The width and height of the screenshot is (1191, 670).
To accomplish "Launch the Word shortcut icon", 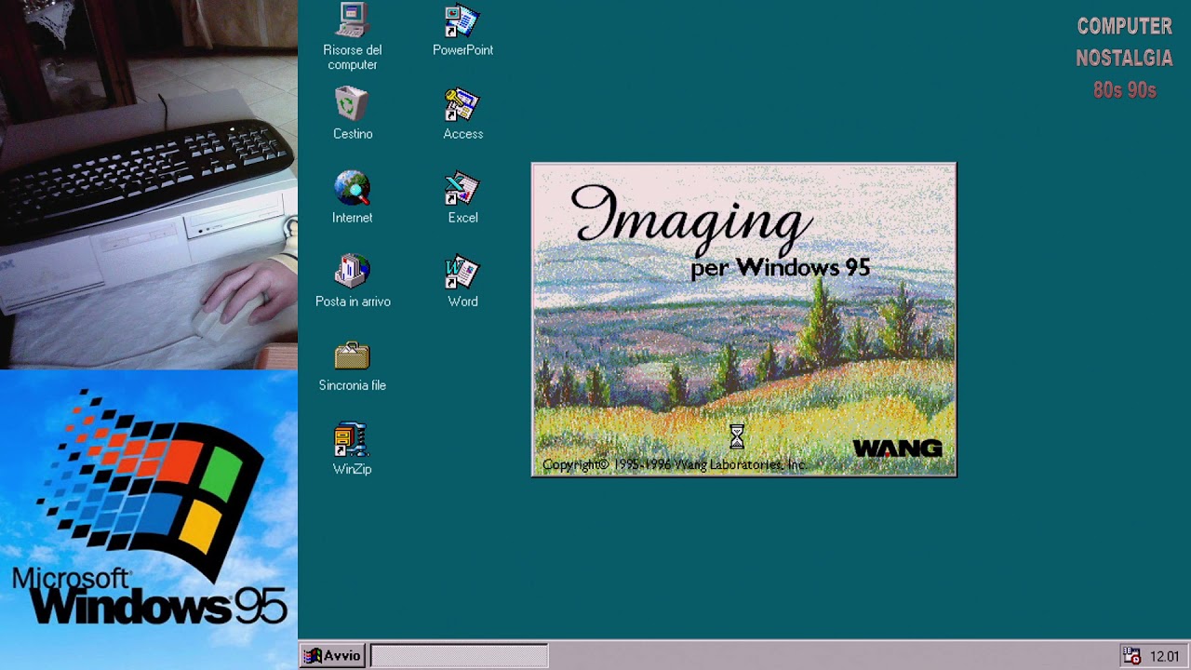I will point(462,273).
